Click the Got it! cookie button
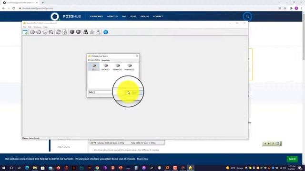The image size is (305, 171). (x=292, y=159)
